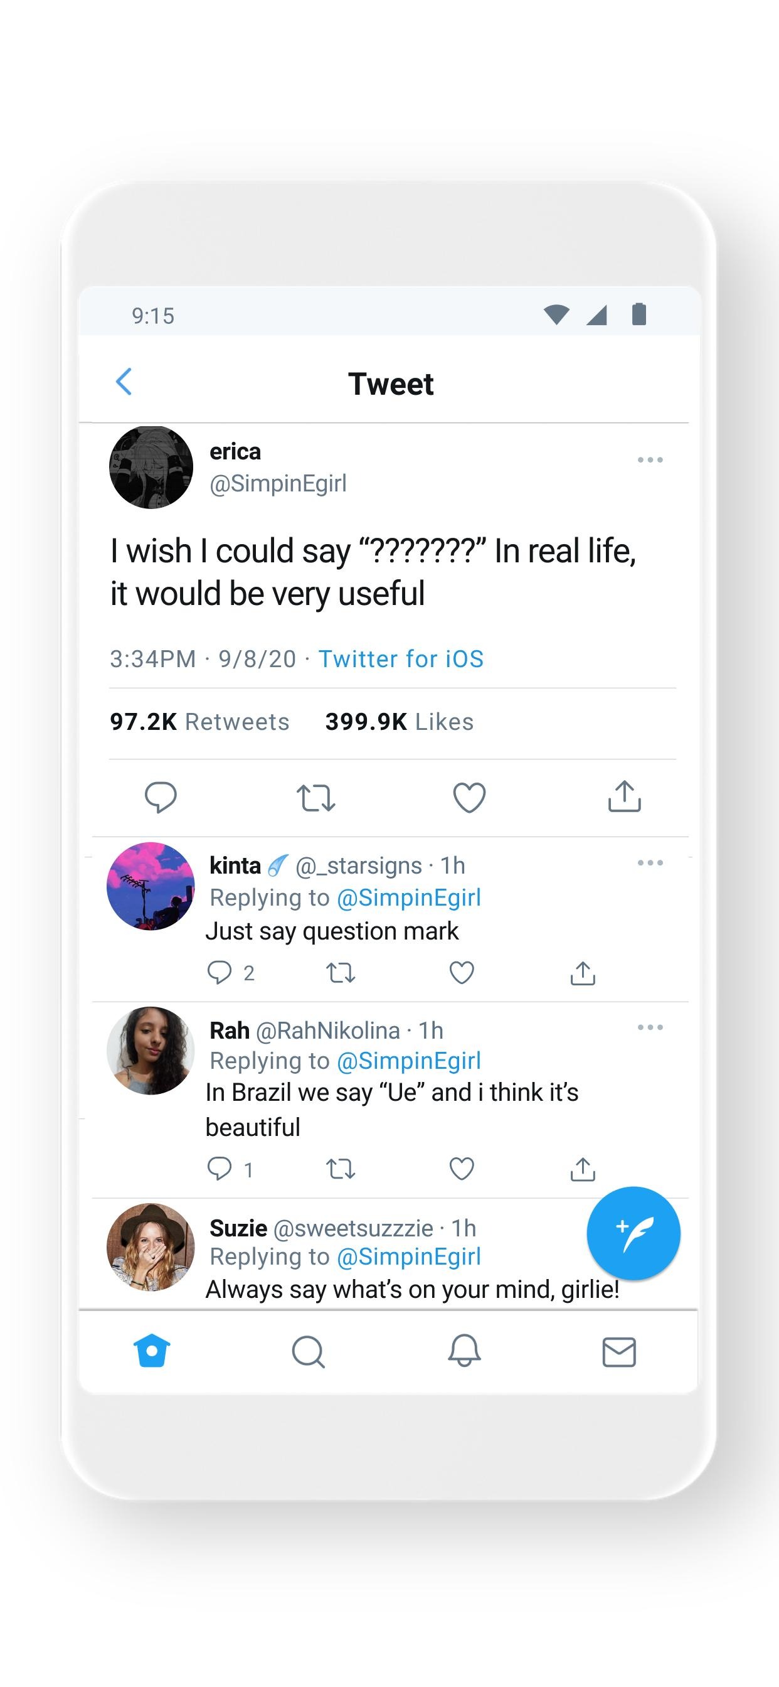Compose a new tweet with floating button
779x1687 pixels.
coord(633,1233)
